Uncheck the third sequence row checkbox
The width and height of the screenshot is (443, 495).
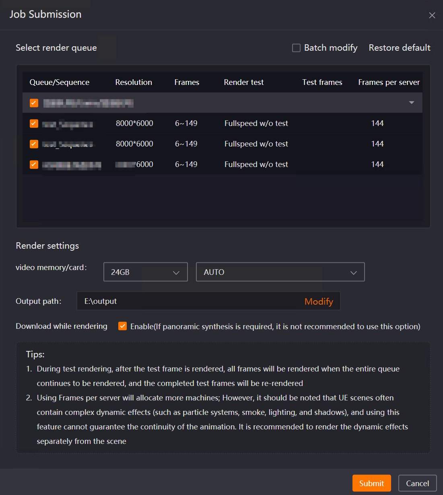[x=34, y=165]
